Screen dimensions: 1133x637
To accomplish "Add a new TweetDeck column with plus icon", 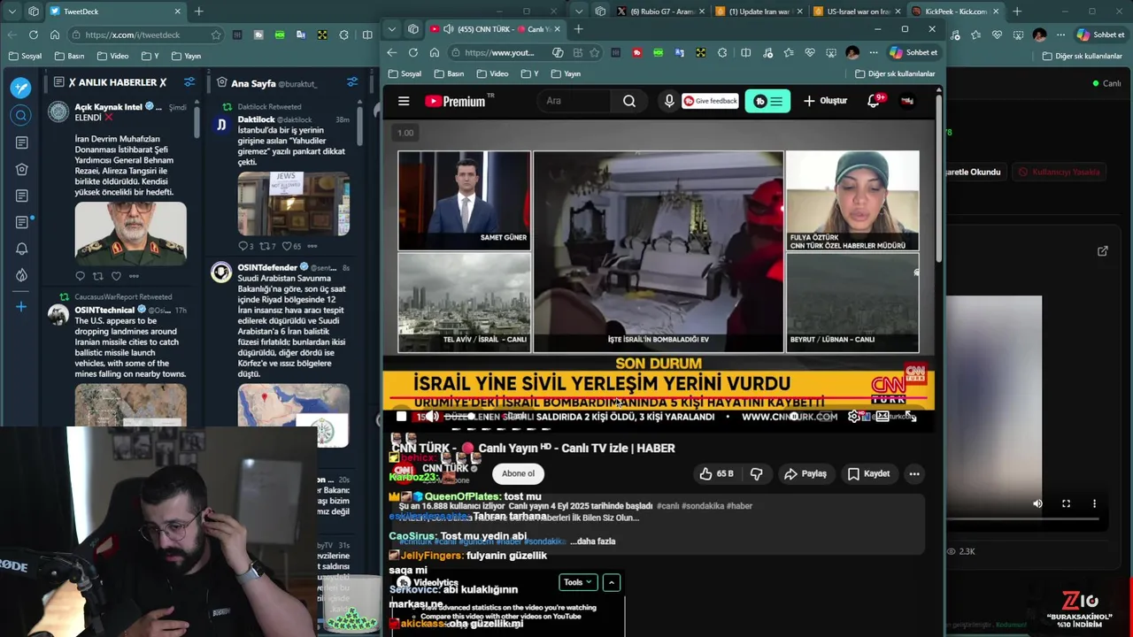I will pyautogui.click(x=21, y=307).
